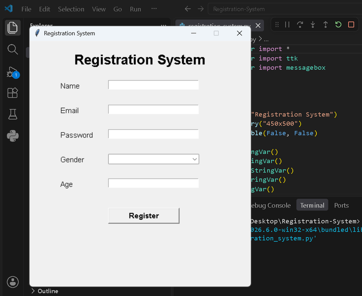Click into the Age input field
Viewport: 362px width, 296px height.
(x=153, y=183)
